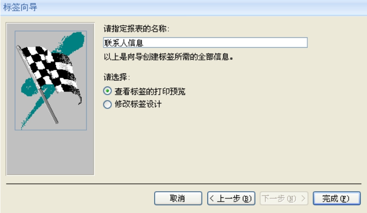Select the 查看标签的打印预览 radio button
Viewport: 367px width, 213px height.
tap(107, 91)
